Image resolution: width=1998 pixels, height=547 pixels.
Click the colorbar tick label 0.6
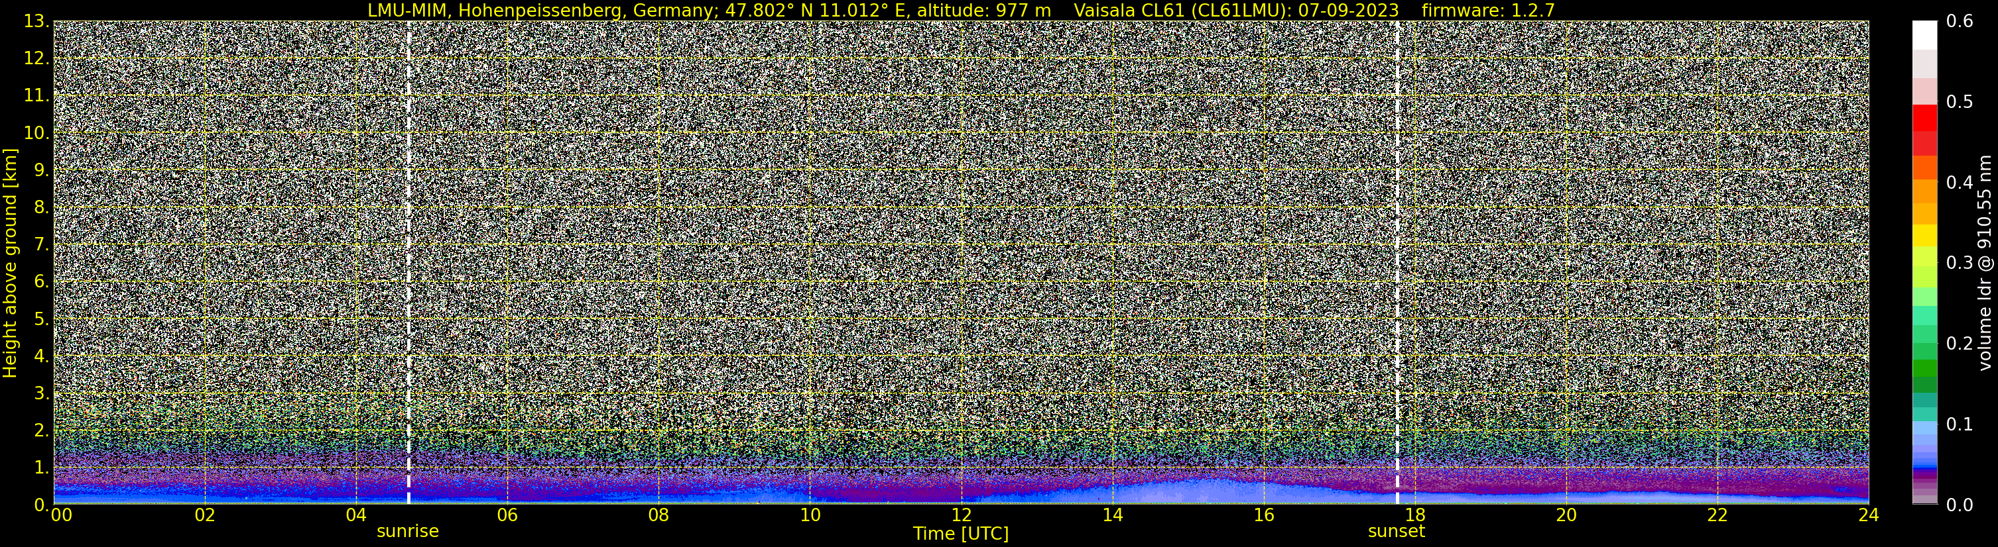(x=1960, y=22)
